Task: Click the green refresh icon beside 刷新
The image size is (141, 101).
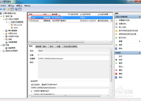Action: point(116,45)
